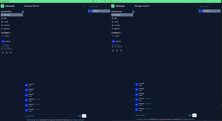The width and height of the screenshot is (222, 121).
Task: Click Legal Information in the Messages: Node 00 window footer
Action: coord(189,119)
